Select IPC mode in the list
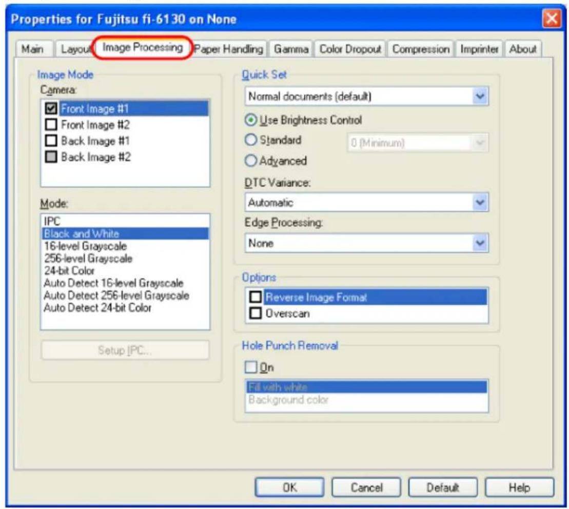The image size is (569, 509). (125, 221)
